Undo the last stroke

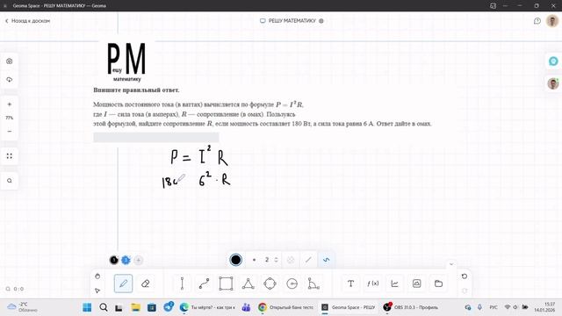465,276
